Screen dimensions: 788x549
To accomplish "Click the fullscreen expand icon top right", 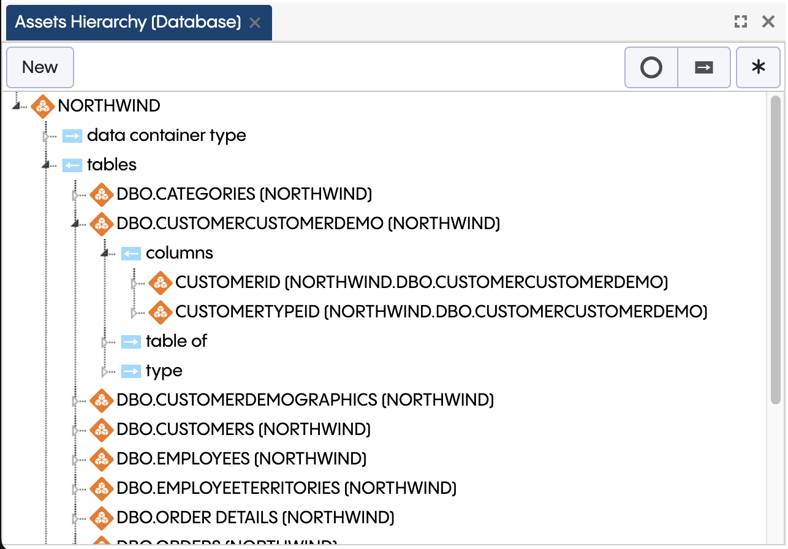I will pyautogui.click(x=740, y=21).
